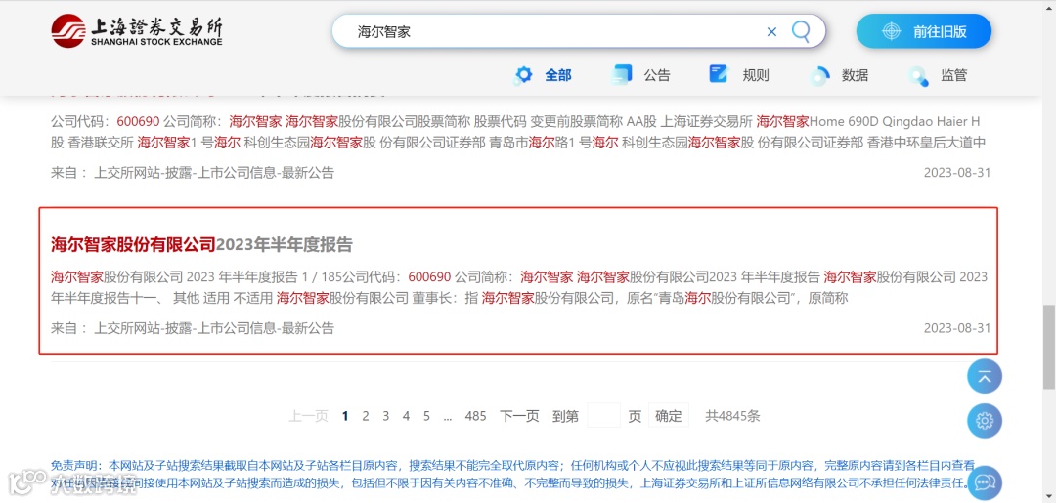Click 上一页 in pagination
Screen dimensions: 1056x503
308,416
